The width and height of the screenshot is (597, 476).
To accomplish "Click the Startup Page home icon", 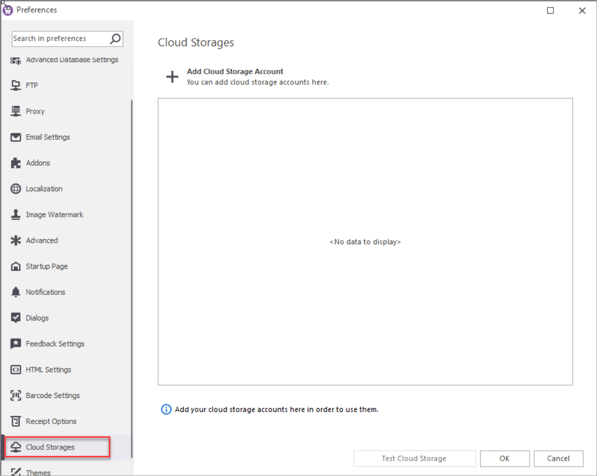I will pos(15,267).
